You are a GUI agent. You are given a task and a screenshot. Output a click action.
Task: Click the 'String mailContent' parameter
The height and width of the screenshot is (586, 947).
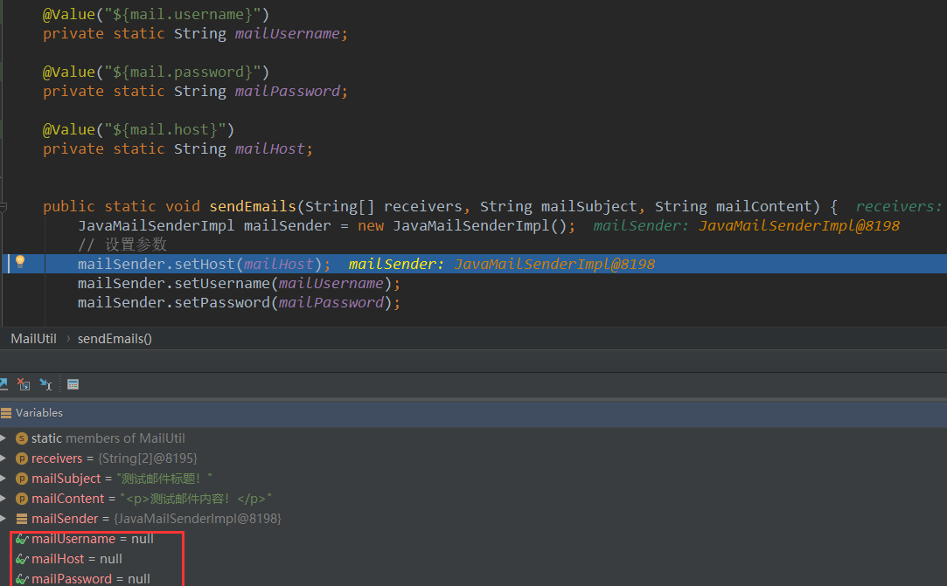(733, 206)
